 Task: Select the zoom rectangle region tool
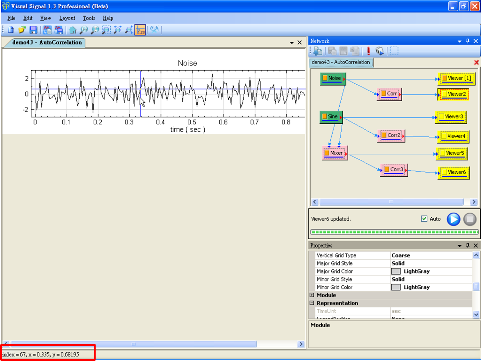click(x=106, y=30)
